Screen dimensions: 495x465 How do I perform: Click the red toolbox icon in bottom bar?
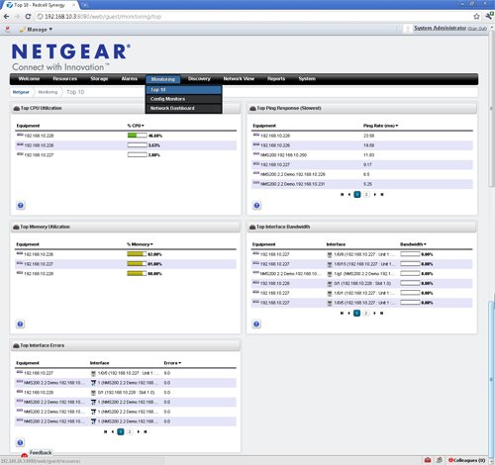(428, 460)
